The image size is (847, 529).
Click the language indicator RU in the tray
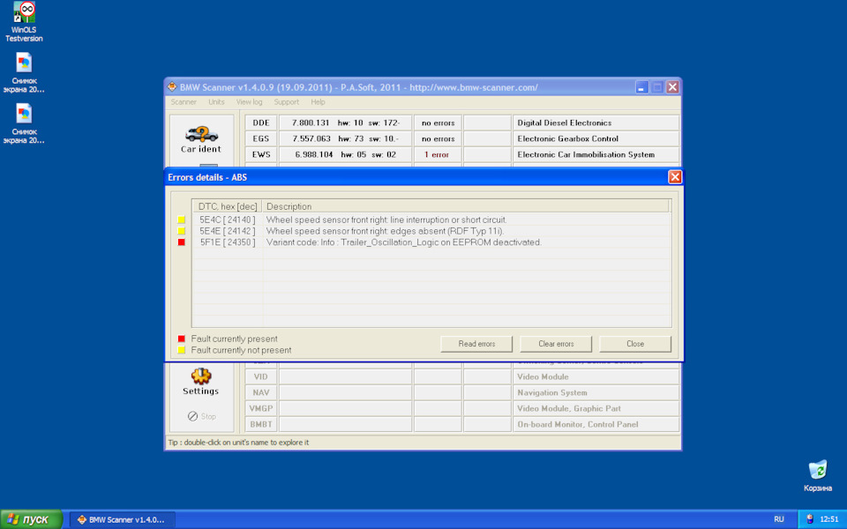pyautogui.click(x=778, y=519)
